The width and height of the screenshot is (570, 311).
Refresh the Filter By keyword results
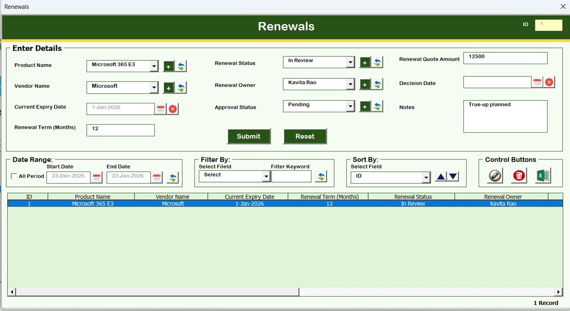click(321, 177)
